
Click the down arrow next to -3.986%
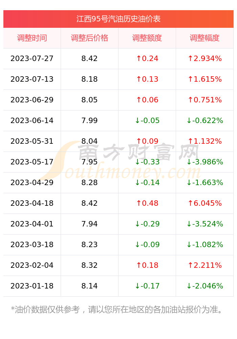[x=189, y=162]
